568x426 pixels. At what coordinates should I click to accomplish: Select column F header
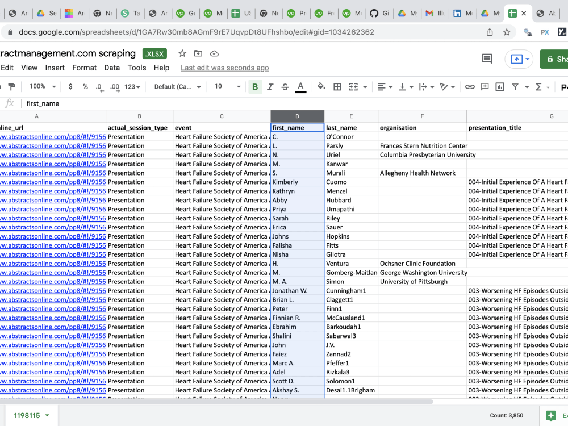(422, 116)
